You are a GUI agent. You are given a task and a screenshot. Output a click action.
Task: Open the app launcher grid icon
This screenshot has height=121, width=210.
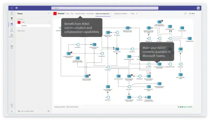pyautogui.click(x=12, y=8)
